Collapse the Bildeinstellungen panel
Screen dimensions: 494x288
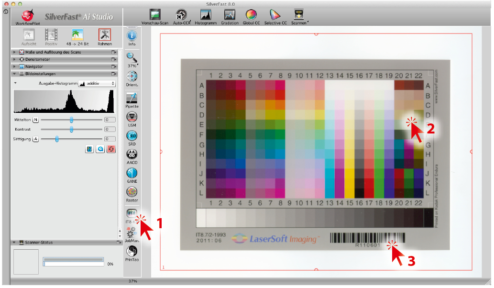tap(14, 74)
